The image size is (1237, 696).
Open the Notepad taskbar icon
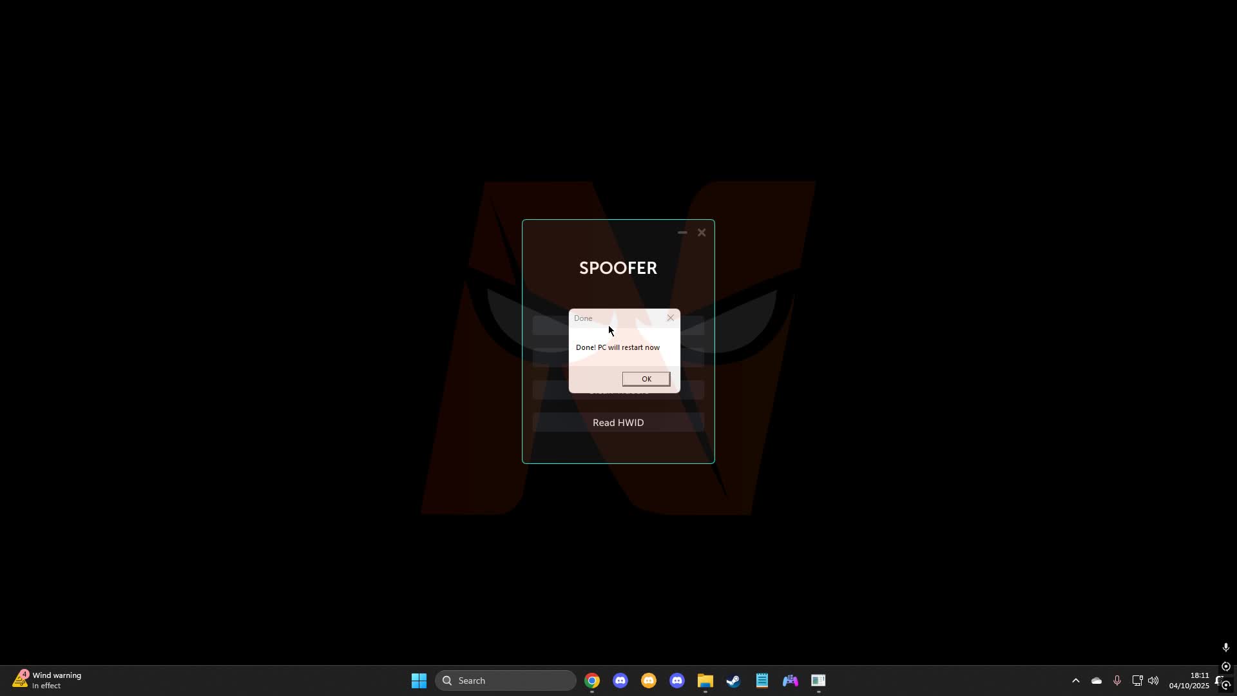coord(762,681)
